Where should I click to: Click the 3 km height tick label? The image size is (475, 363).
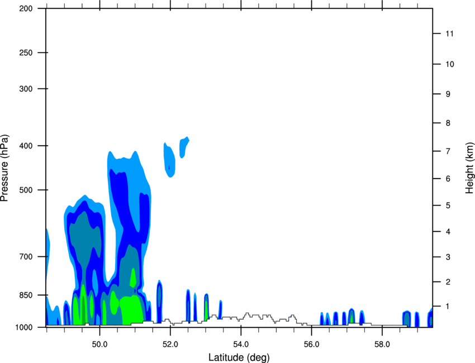tap(448, 257)
